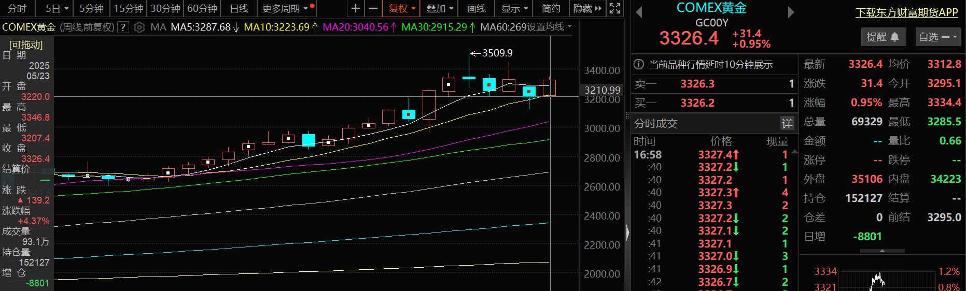Click the 画线 drawing button
This screenshot has height=291, width=966.
pyautogui.click(x=477, y=8)
